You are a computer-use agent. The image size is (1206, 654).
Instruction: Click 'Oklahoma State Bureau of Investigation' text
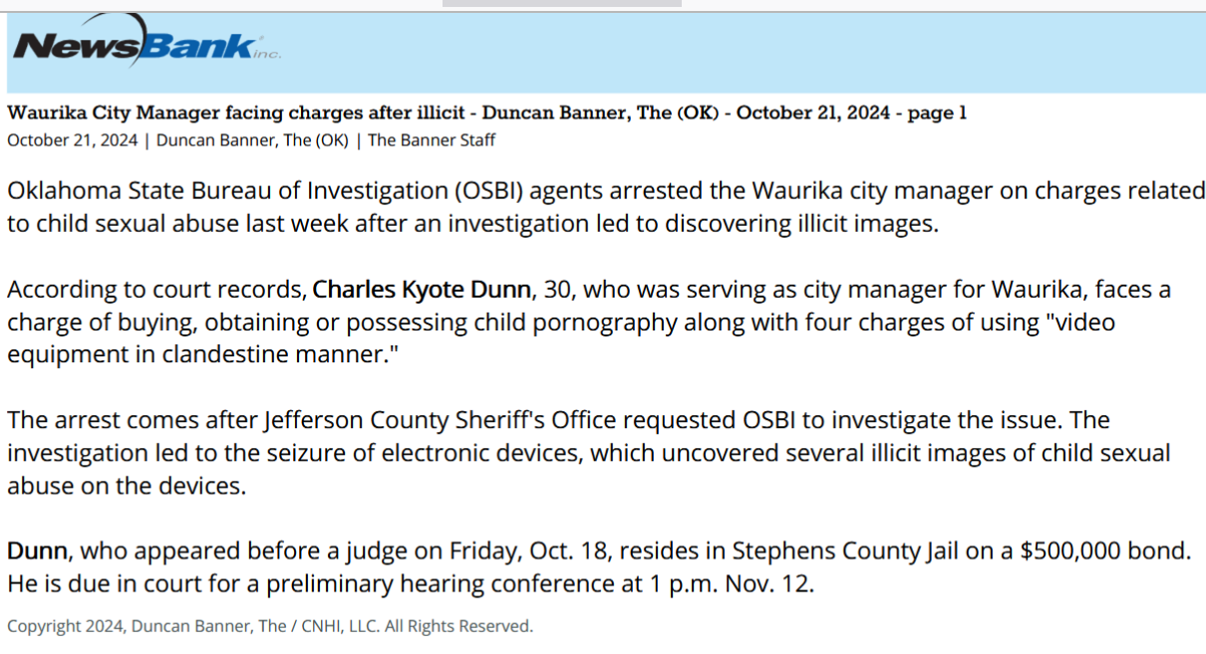(228, 191)
